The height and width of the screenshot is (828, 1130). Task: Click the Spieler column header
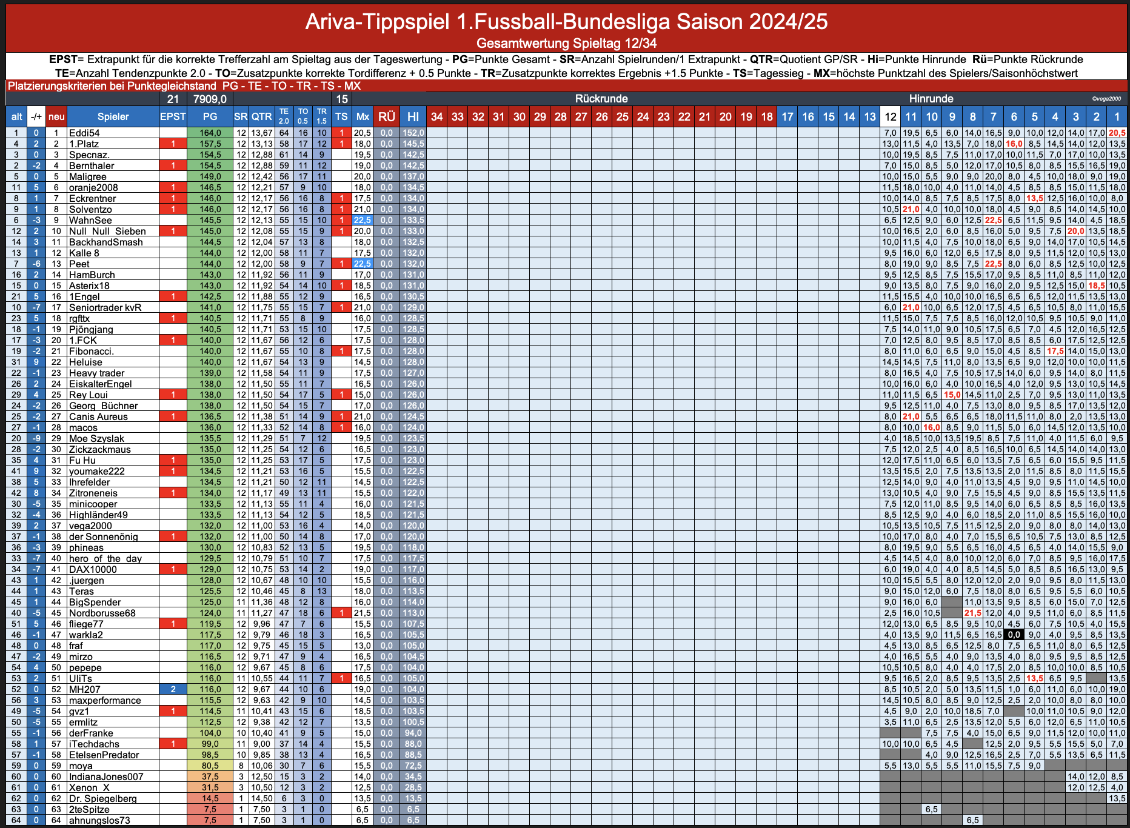(x=113, y=117)
